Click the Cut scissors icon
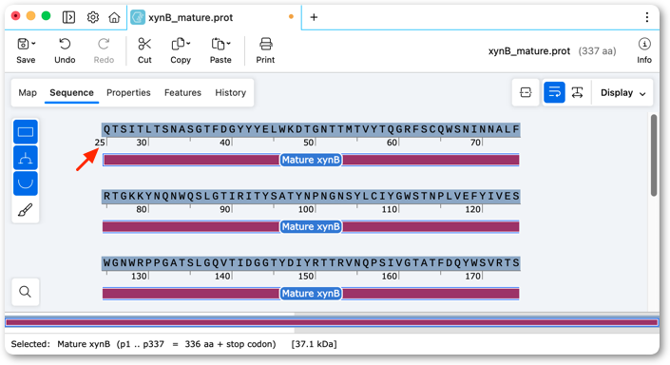 click(x=144, y=44)
